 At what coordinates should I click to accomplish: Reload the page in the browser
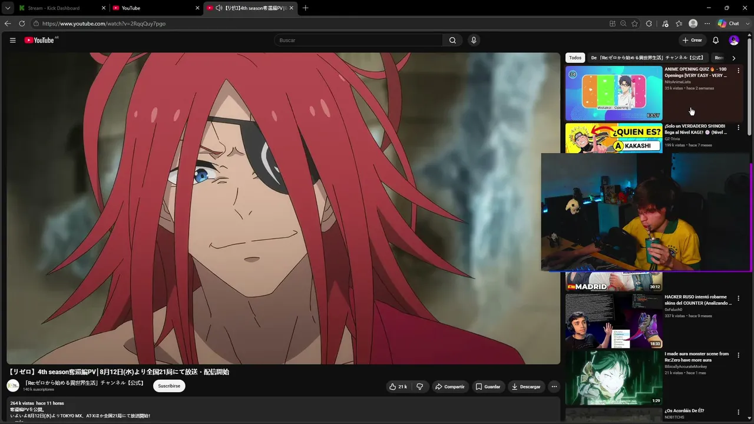click(x=22, y=24)
